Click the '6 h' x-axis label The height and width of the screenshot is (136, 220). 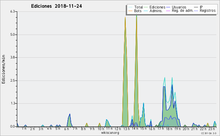point(66,129)
